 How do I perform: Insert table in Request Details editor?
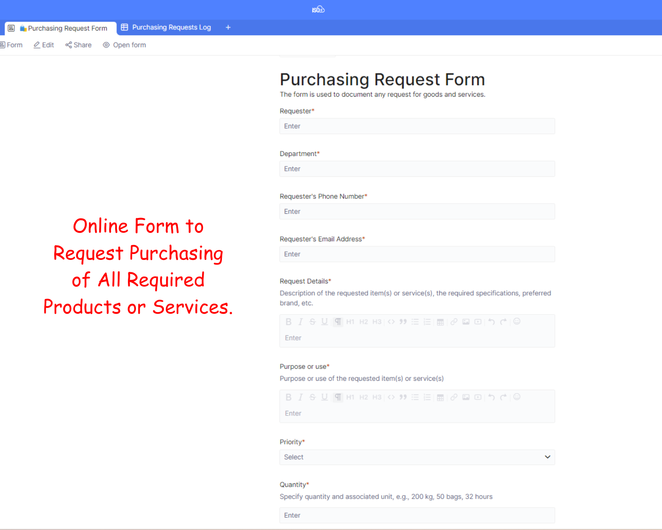(440, 322)
